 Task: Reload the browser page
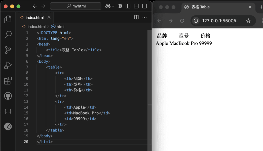tap(182, 21)
